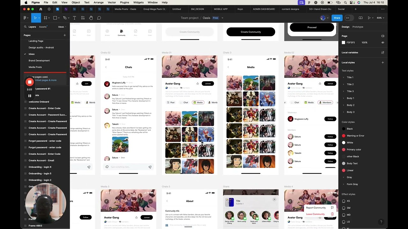
Task: Select the Move tool
Action: [35, 18]
